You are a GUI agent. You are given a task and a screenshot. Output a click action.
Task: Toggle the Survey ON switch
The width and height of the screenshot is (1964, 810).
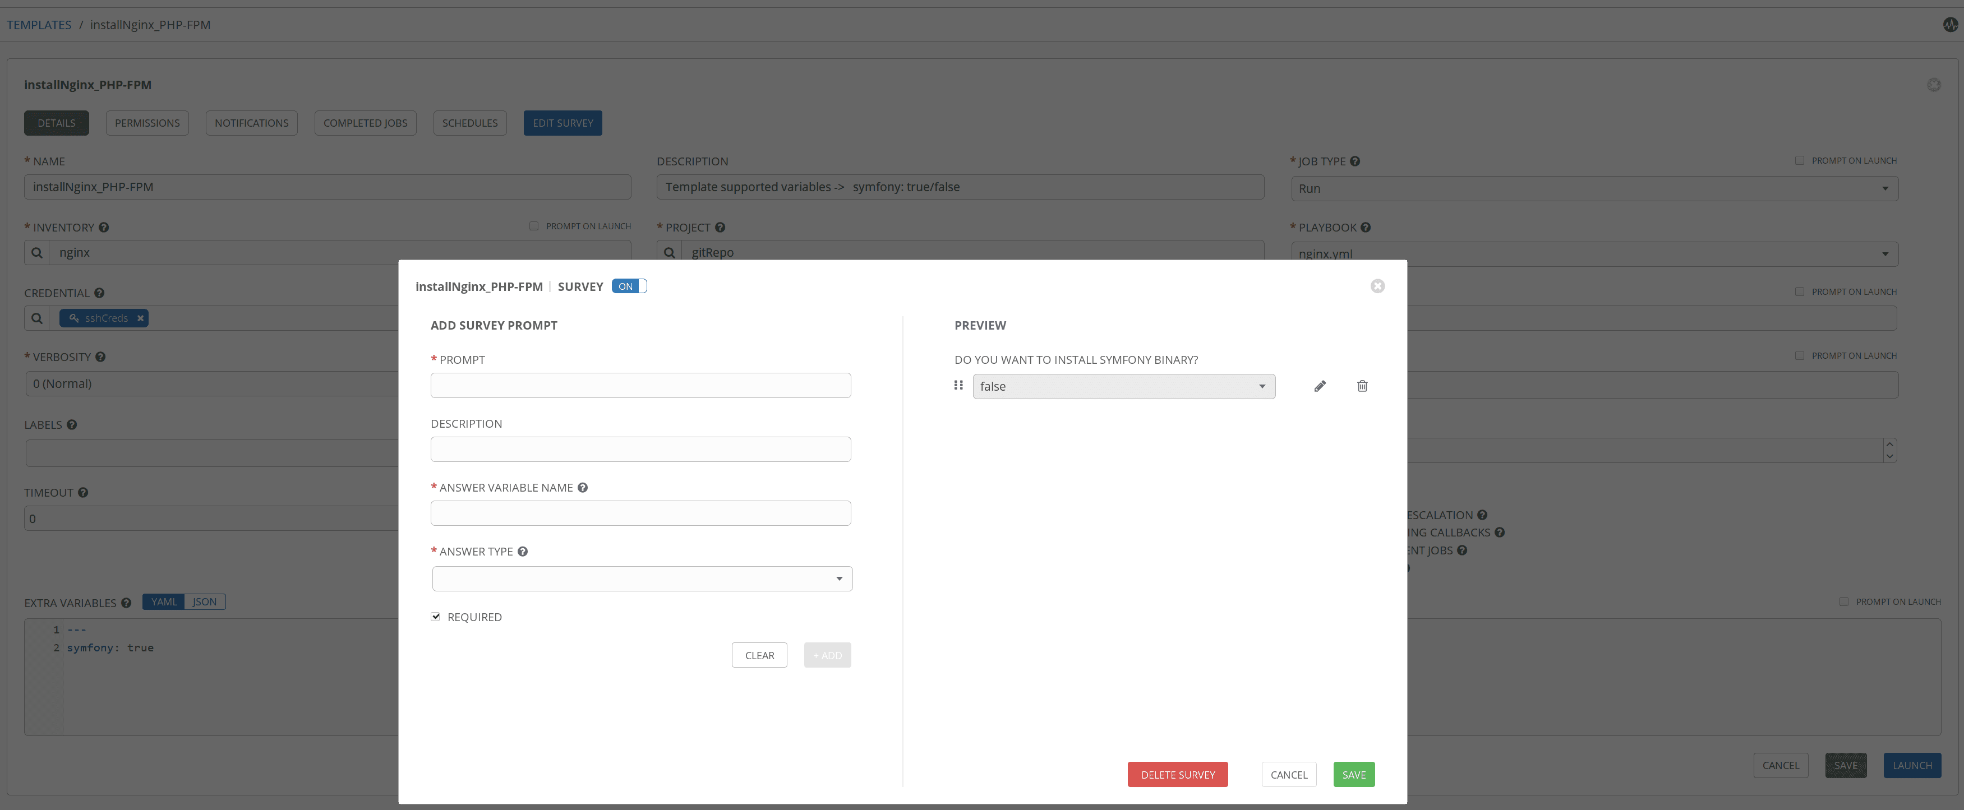click(629, 286)
